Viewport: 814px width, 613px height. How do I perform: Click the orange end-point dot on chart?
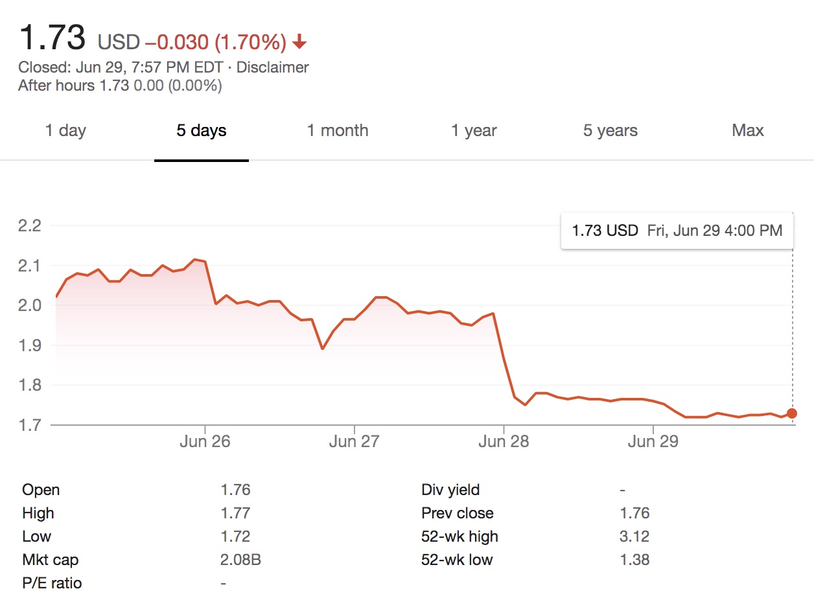[792, 413]
